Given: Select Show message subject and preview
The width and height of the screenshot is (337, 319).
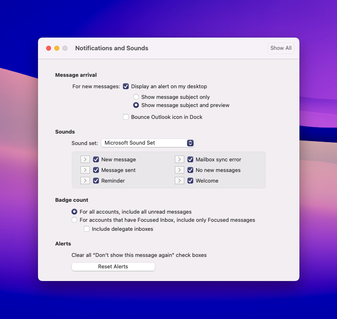Looking at the screenshot, I should pos(136,105).
